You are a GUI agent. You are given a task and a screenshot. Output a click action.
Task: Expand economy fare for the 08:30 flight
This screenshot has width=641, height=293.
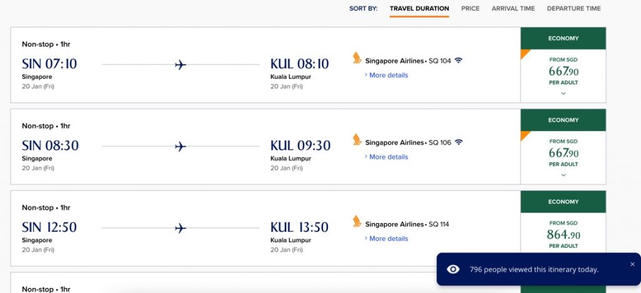[x=563, y=175]
